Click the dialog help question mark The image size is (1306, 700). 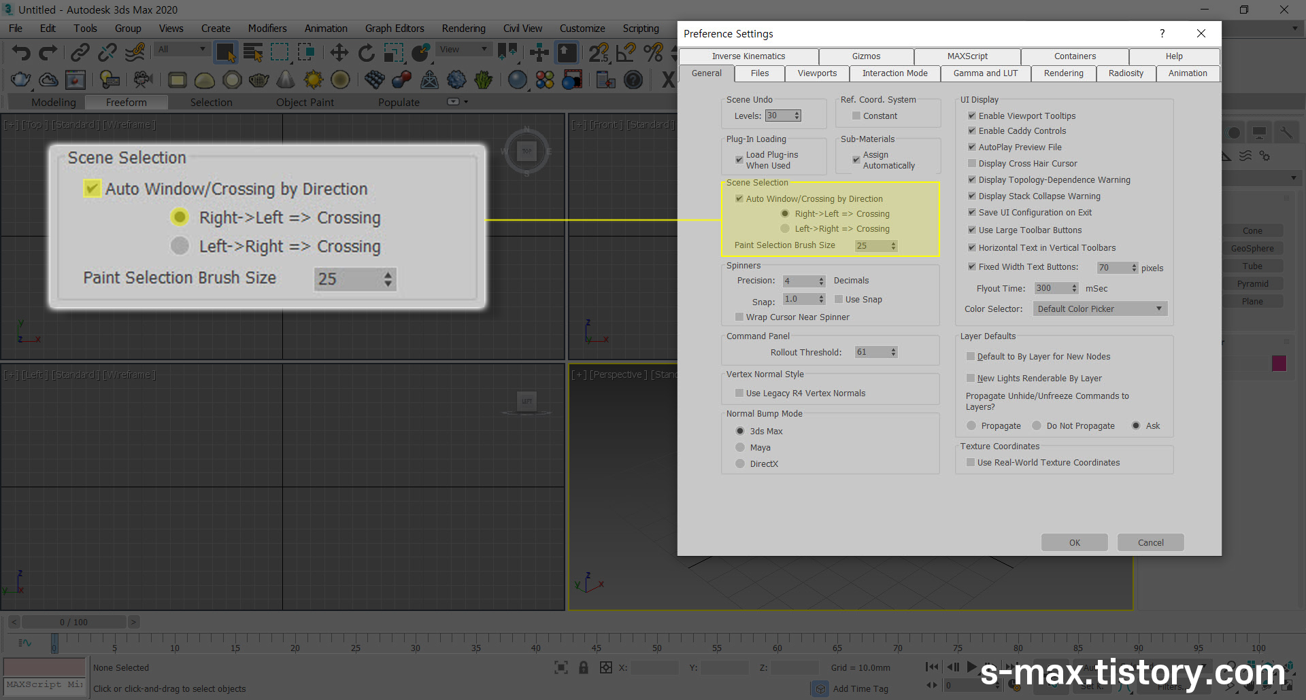1162,33
